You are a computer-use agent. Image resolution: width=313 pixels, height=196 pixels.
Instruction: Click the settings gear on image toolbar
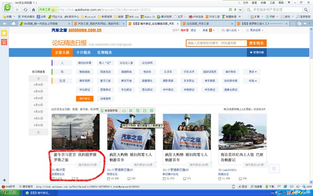pyautogui.click(x=152, y=110)
